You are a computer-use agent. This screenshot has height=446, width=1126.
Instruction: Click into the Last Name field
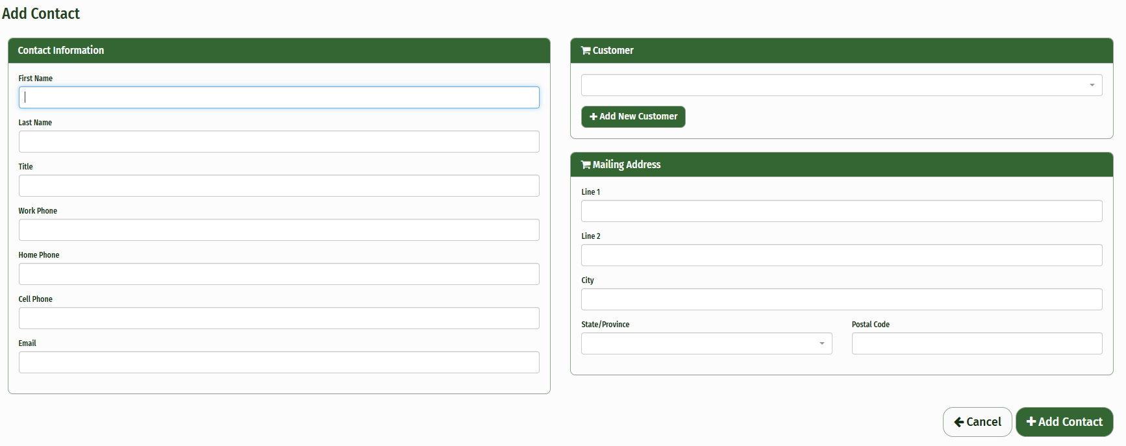click(x=279, y=142)
